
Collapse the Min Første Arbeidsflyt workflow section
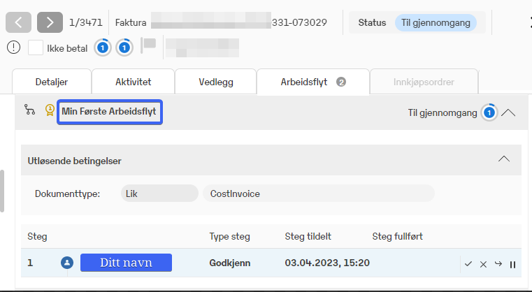pos(508,112)
